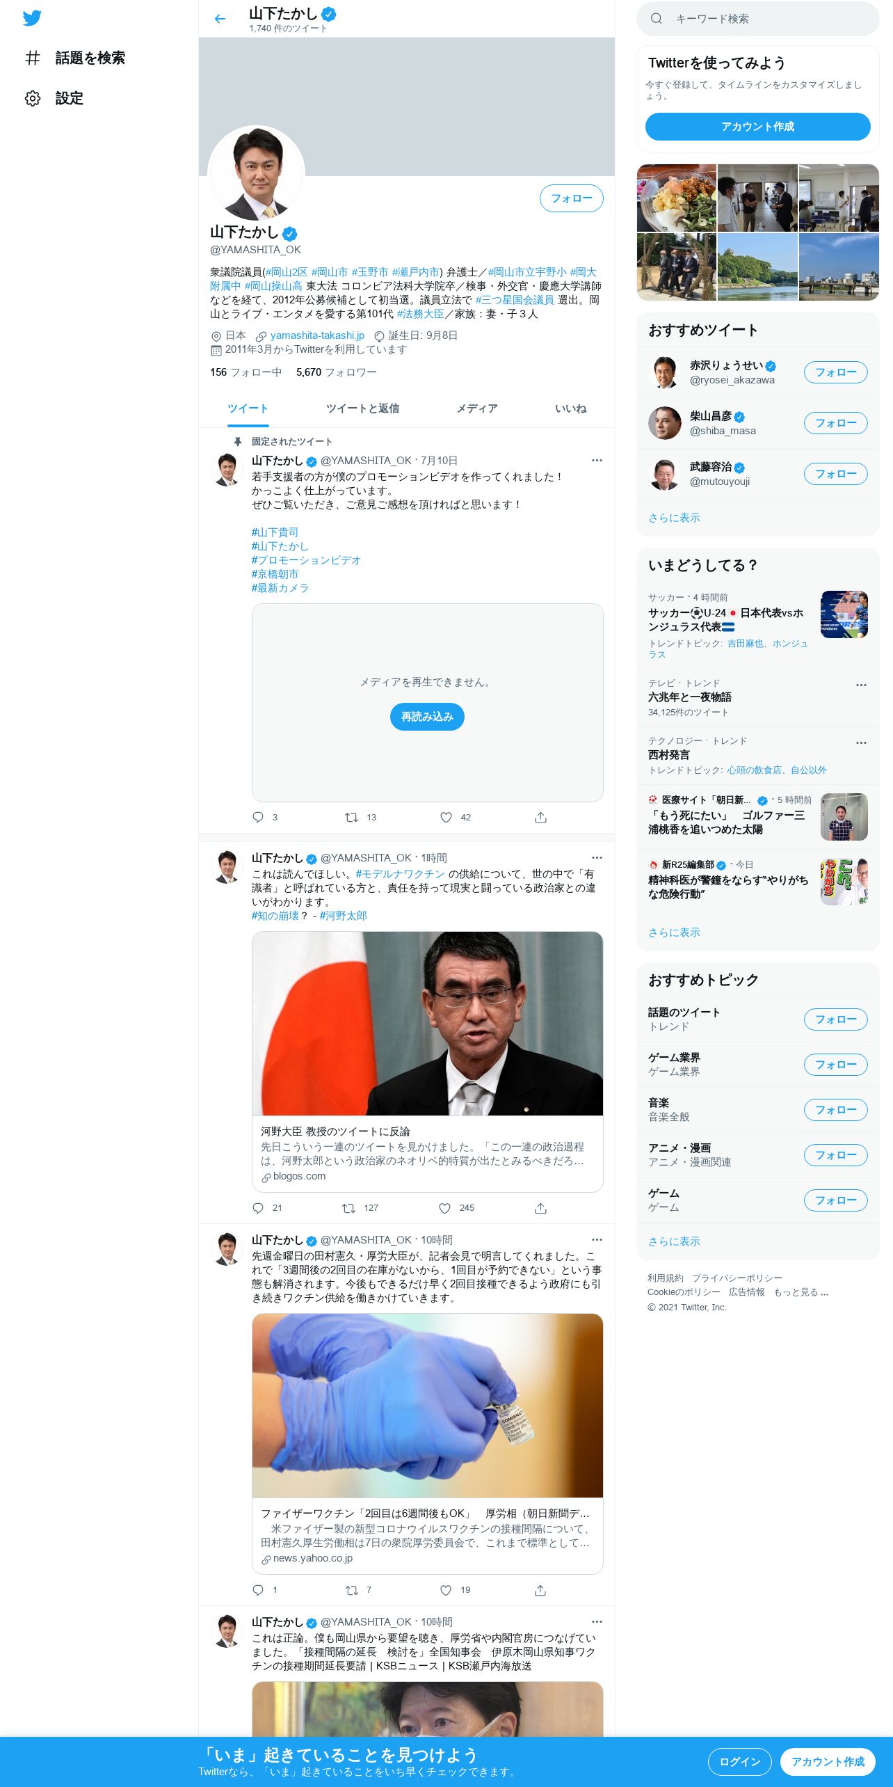Image resolution: width=893 pixels, height=1787 pixels.
Task: Click the large アカウント作成 button in signup card
Action: 758,127
